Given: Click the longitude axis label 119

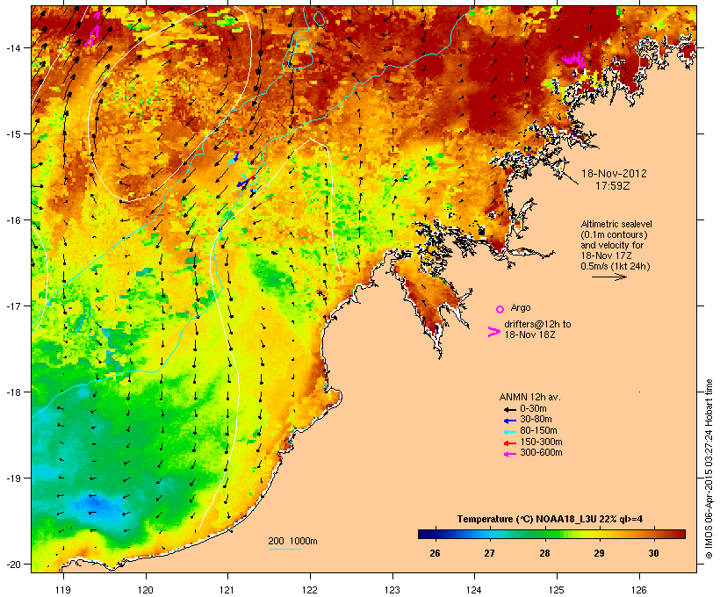Looking at the screenshot, I should 63,590.
